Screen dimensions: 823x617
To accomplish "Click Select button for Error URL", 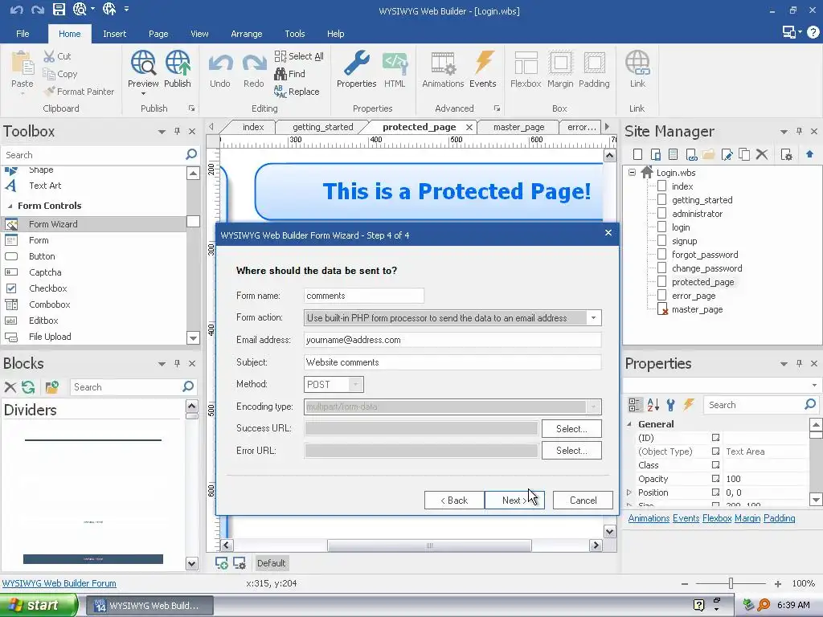I will (571, 451).
